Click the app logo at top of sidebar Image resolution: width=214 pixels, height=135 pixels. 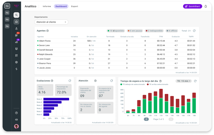(x=16, y=6)
